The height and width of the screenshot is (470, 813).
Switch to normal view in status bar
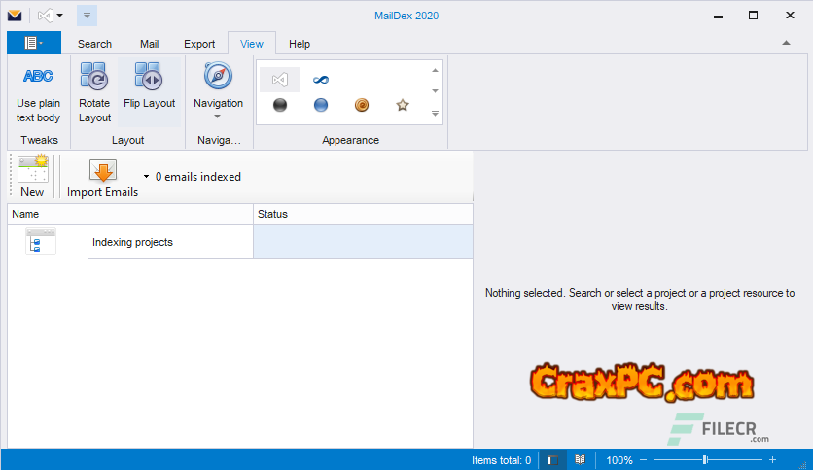(x=551, y=460)
